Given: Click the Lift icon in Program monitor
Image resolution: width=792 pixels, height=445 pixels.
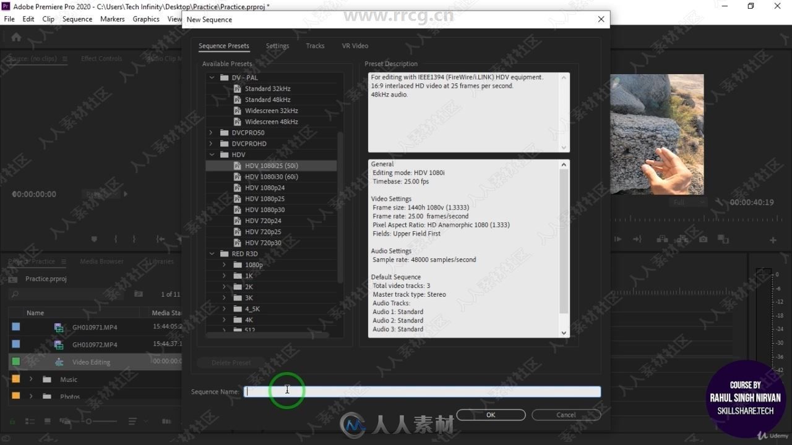Looking at the screenshot, I should coord(661,239).
